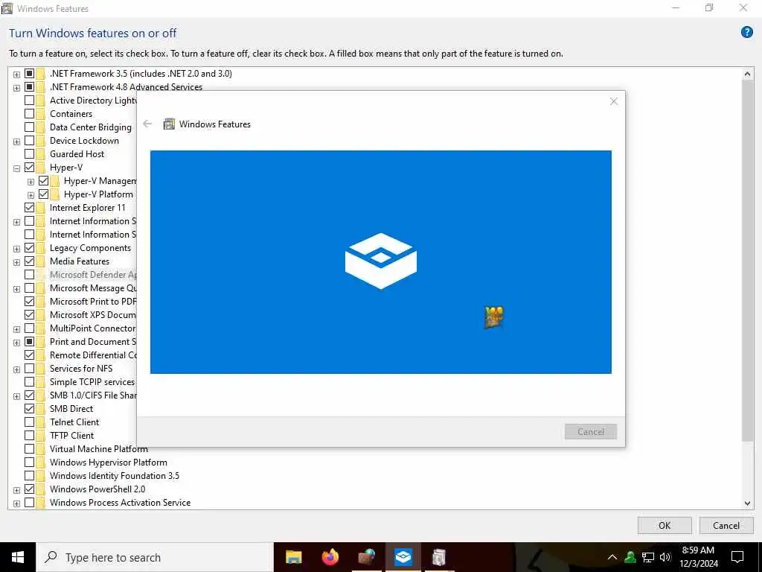Enable the Virtual Machine Platform checkbox

(x=29, y=449)
